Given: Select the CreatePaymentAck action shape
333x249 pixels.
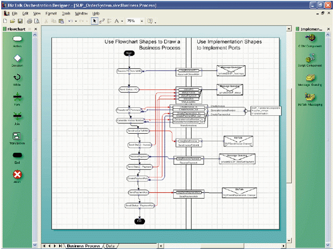Looking at the screenshot, I should 138,178.
